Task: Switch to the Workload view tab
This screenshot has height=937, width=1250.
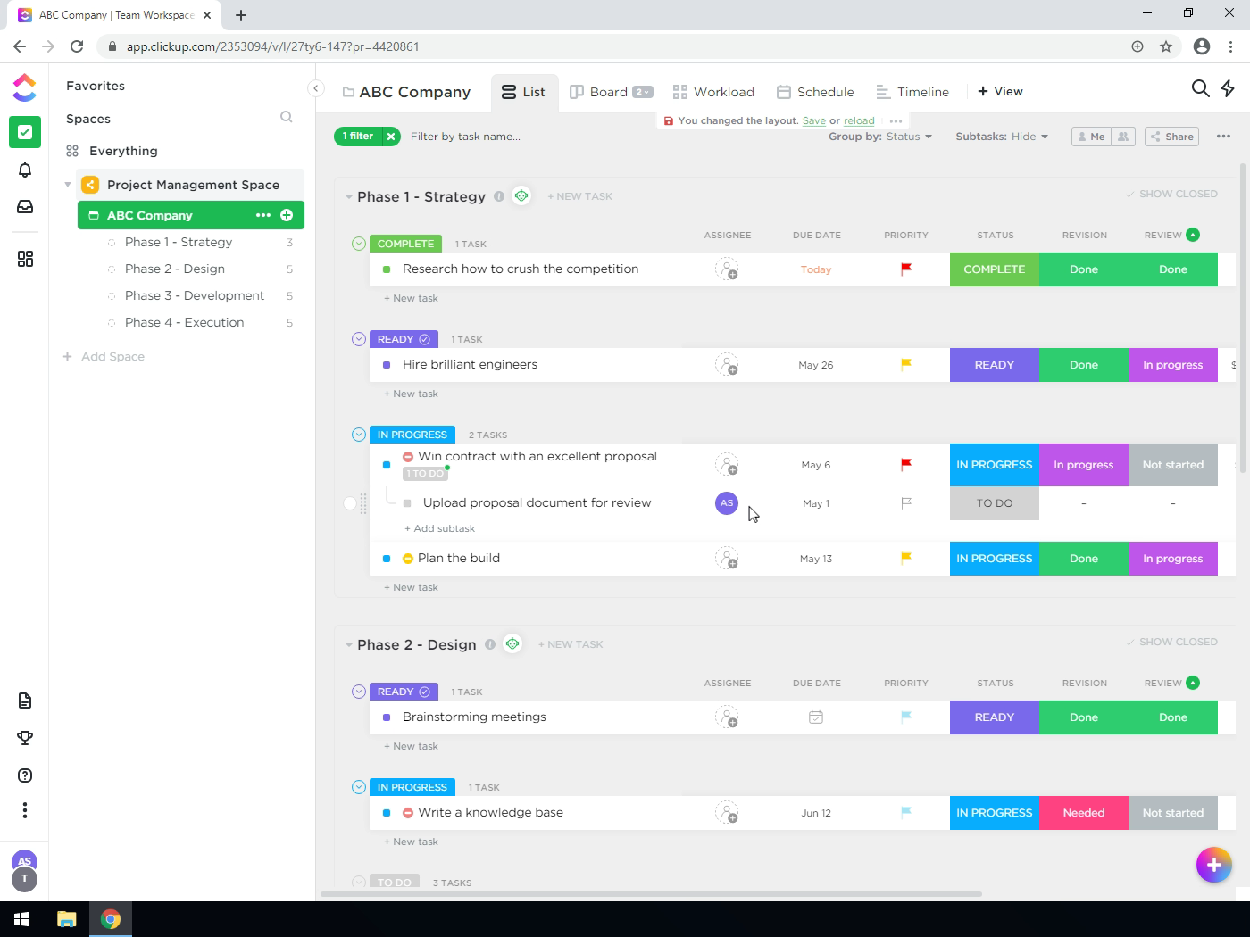Action: [713, 92]
